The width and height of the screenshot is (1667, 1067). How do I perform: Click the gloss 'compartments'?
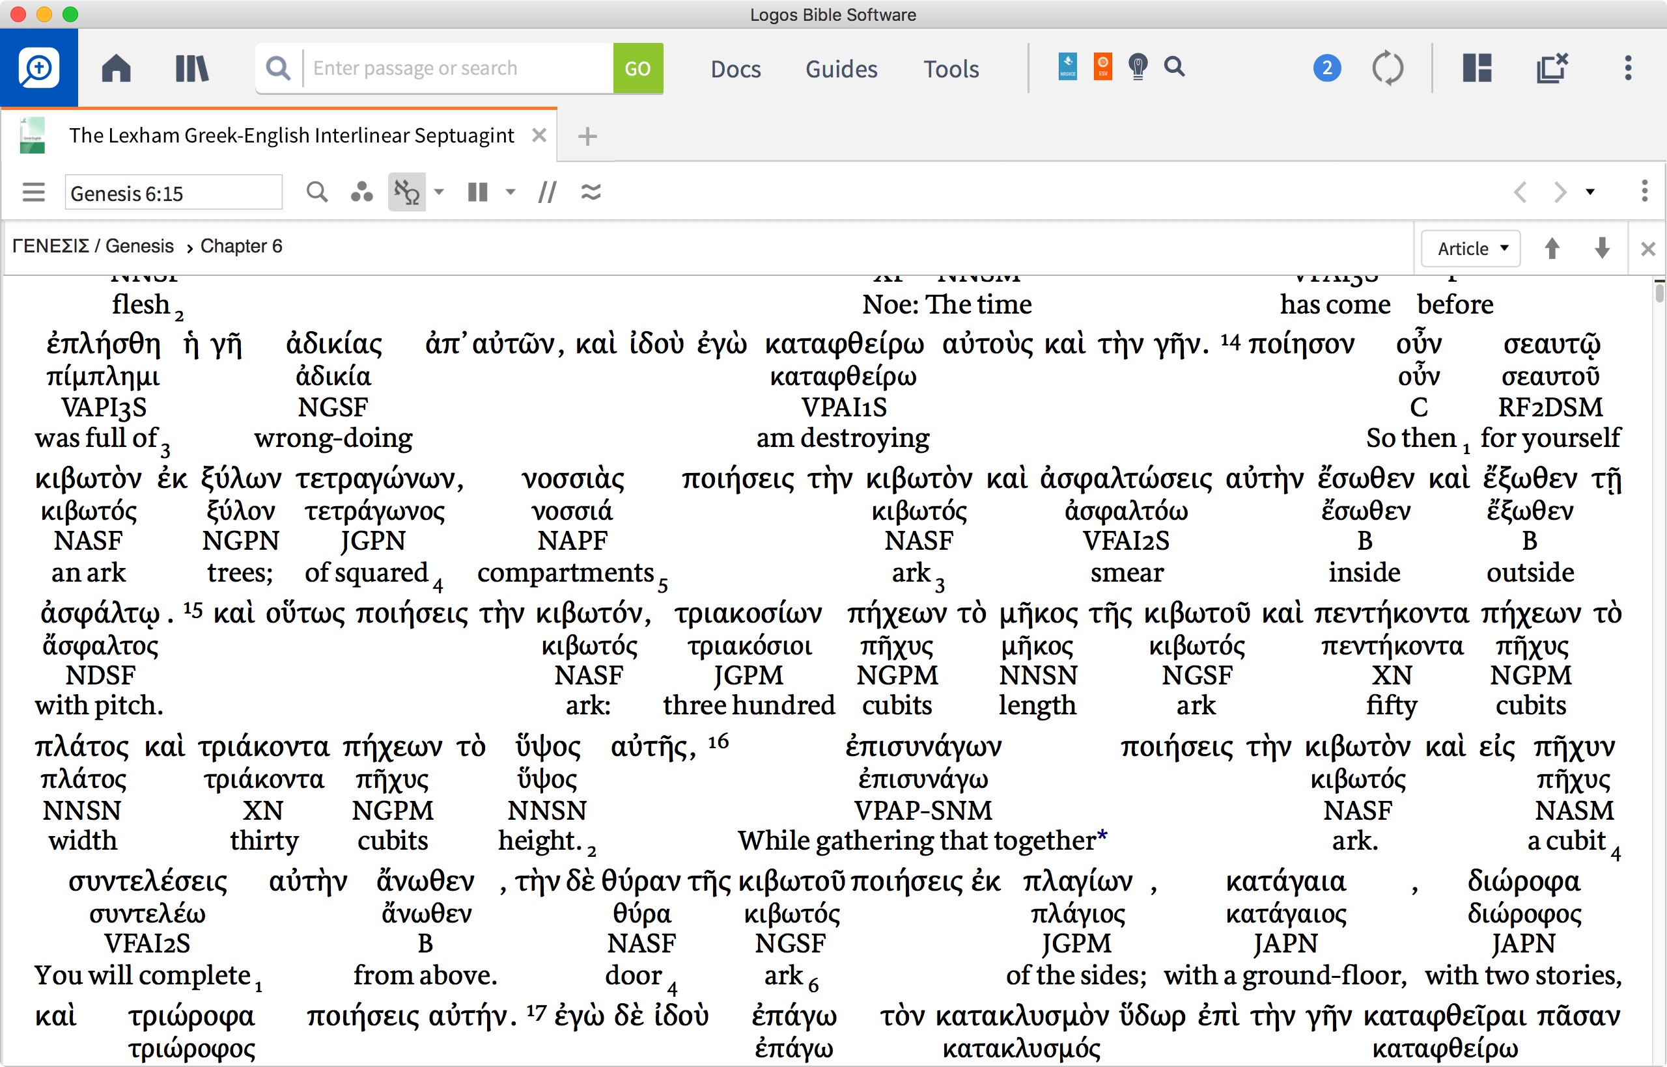(x=565, y=573)
